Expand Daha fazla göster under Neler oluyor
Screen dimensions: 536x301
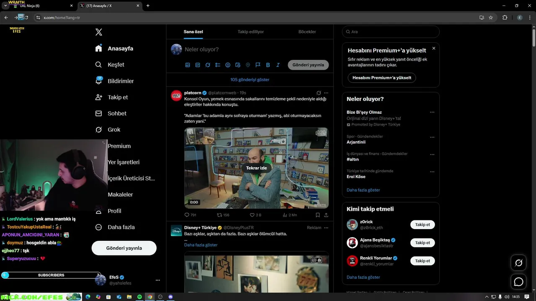(x=363, y=190)
